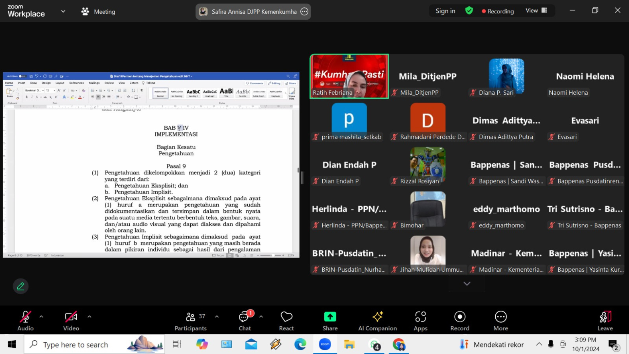Open Home tab in shared Word window

(9, 83)
